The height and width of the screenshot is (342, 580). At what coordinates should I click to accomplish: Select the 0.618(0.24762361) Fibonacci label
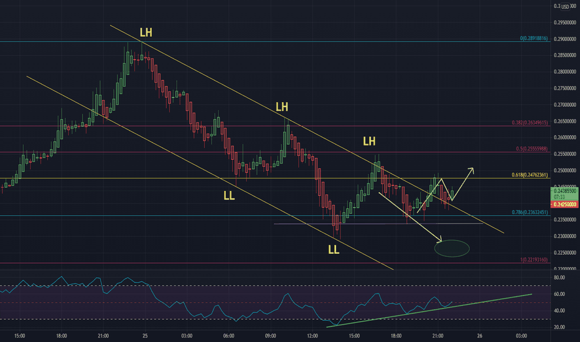[530, 175]
